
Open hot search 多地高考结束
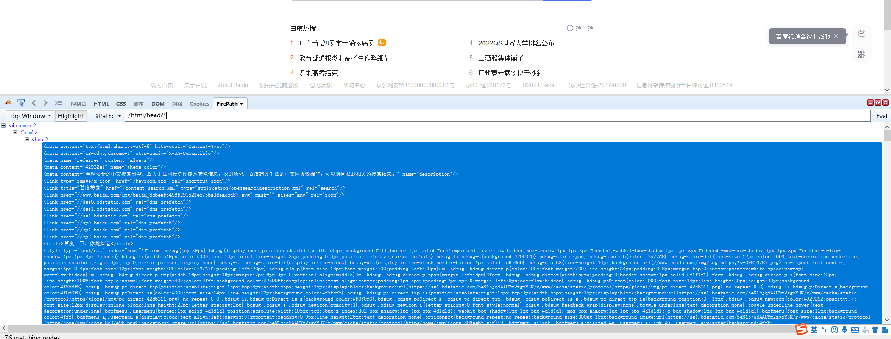tap(318, 73)
